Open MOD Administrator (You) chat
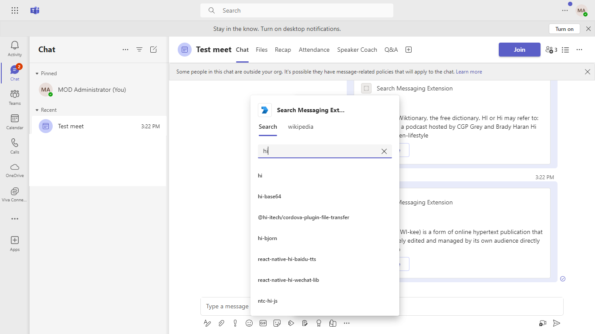595x334 pixels. pos(99,90)
